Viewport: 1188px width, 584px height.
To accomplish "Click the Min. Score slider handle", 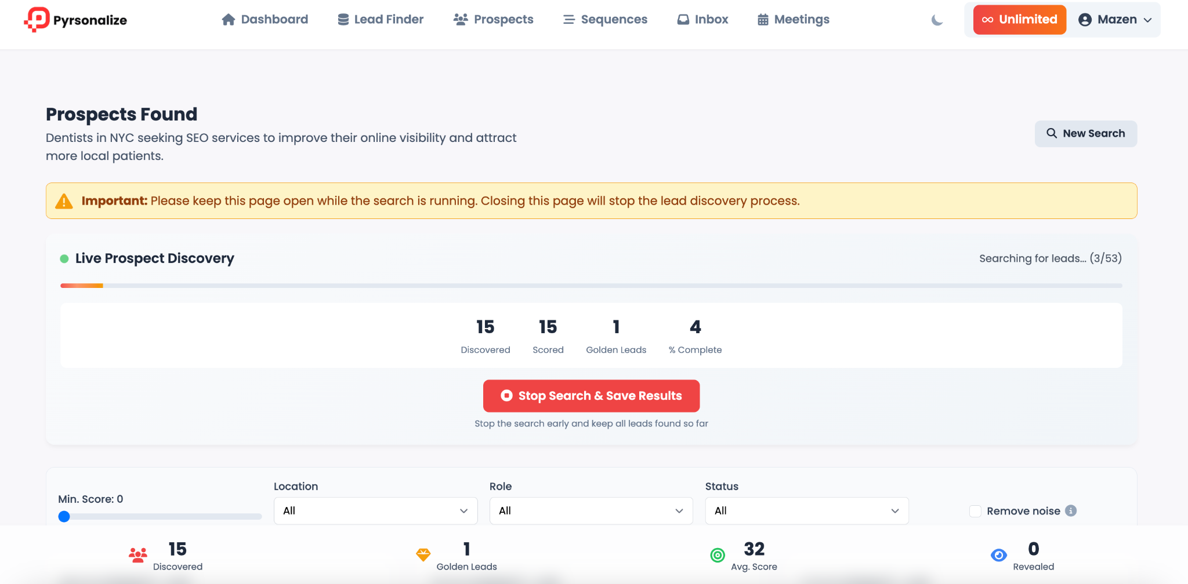I will (64, 516).
